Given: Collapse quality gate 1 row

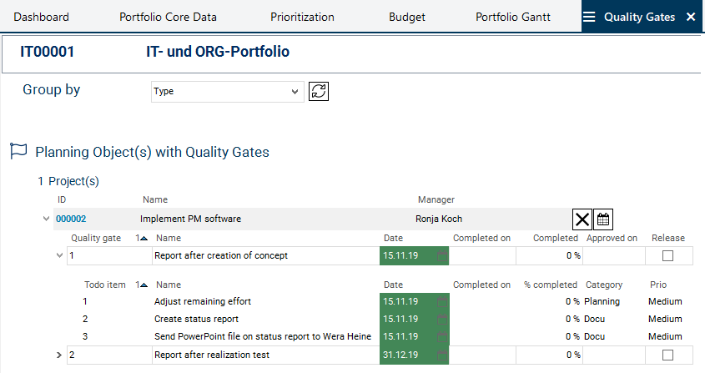Looking at the screenshot, I should [x=58, y=255].
